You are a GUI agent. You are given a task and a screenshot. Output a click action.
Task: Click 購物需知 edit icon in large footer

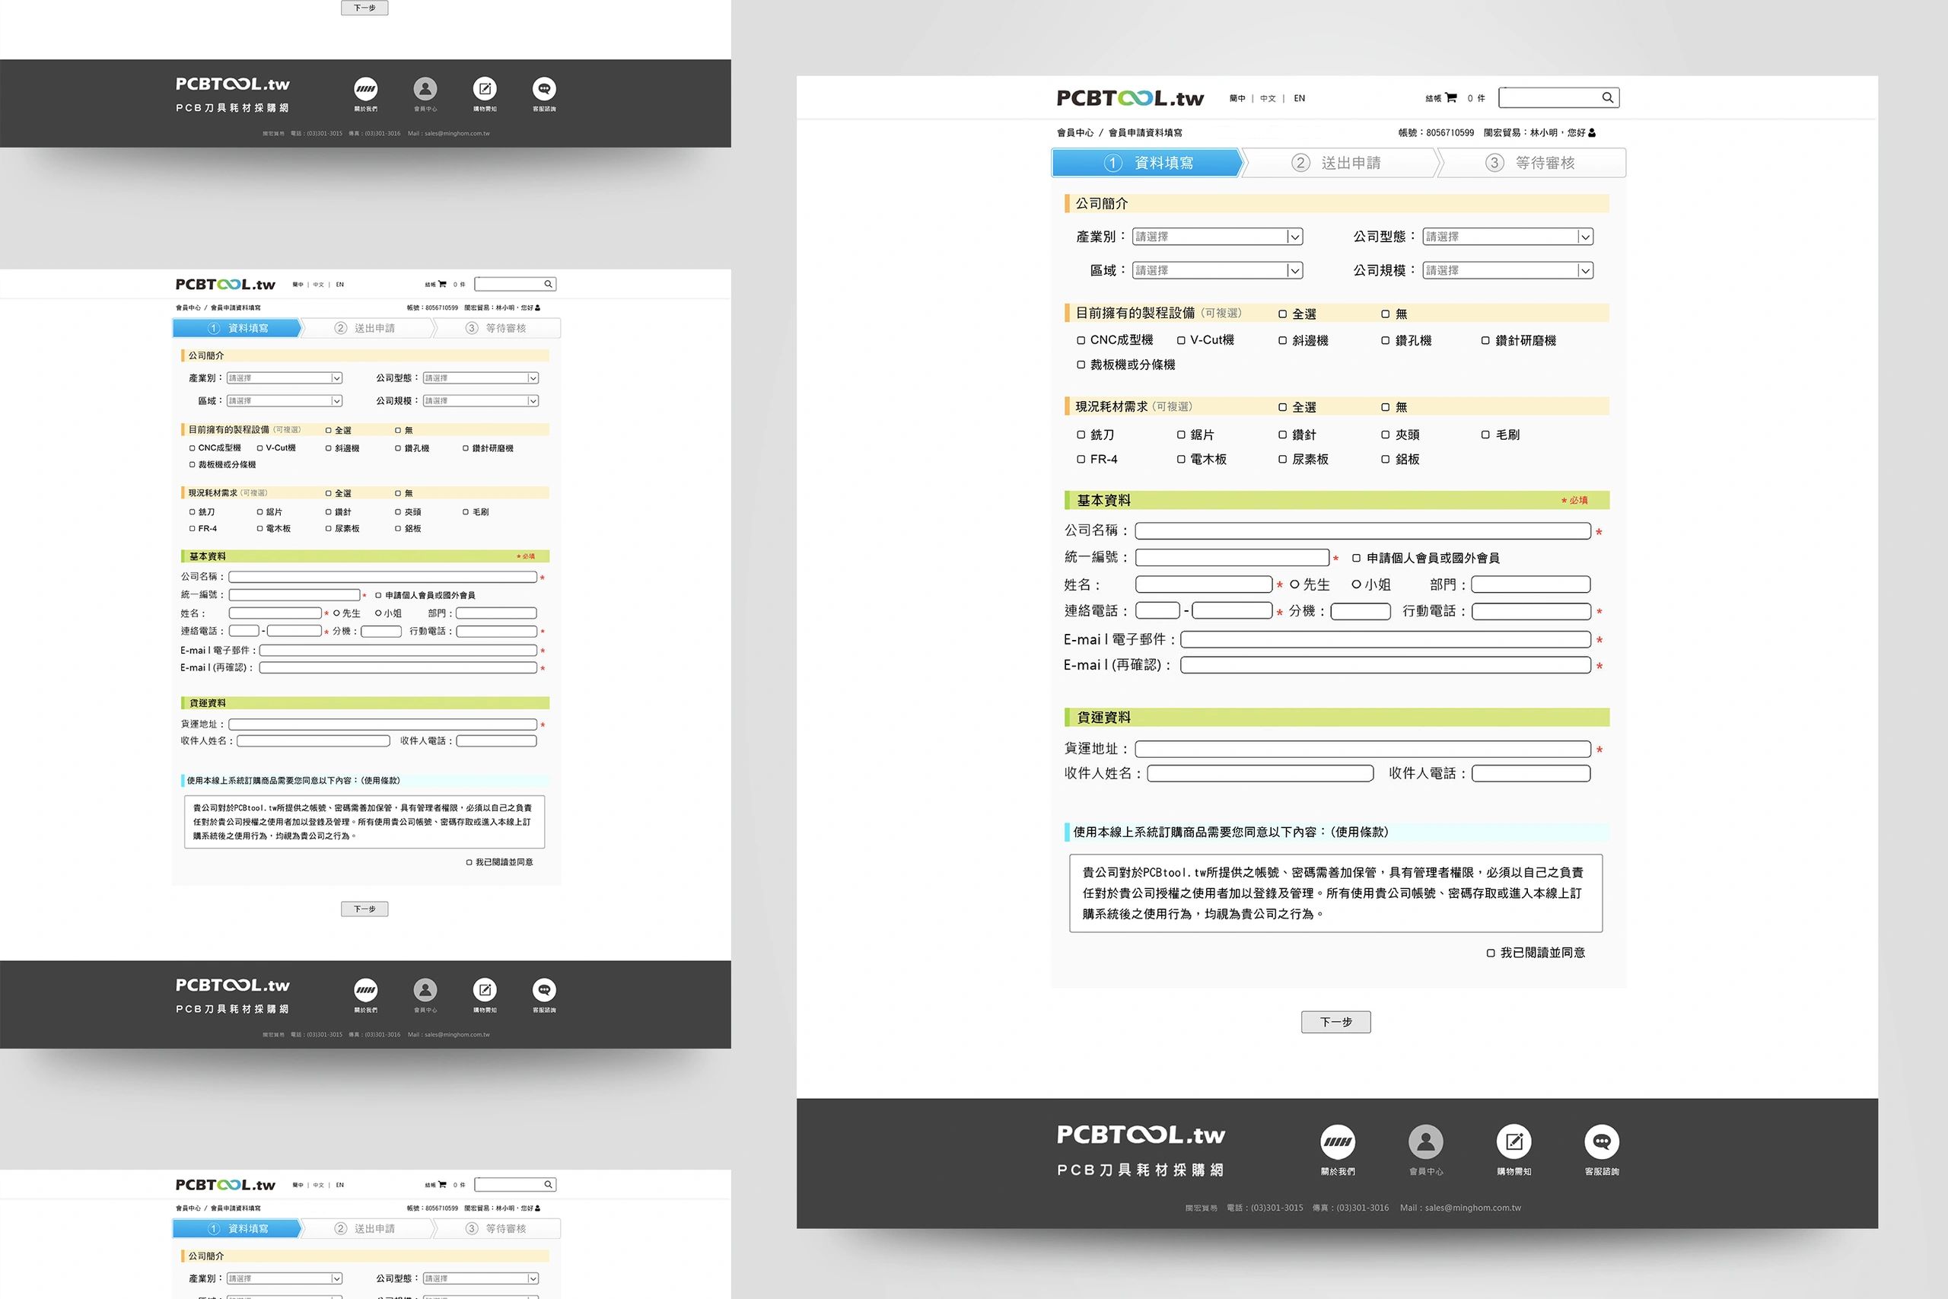(1514, 1141)
